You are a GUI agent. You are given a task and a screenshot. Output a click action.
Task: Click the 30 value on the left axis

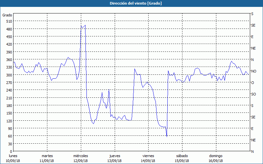click(x=10, y=144)
